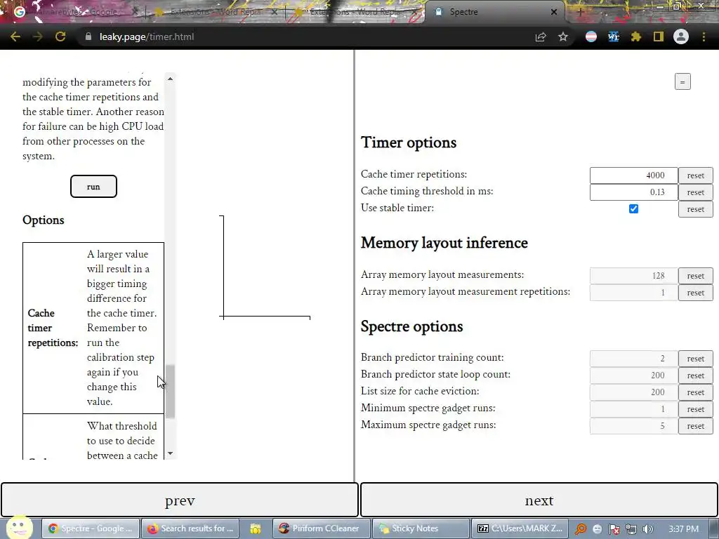Open the 7-Zip C:\Users\MARK taskbar item

pos(520,528)
